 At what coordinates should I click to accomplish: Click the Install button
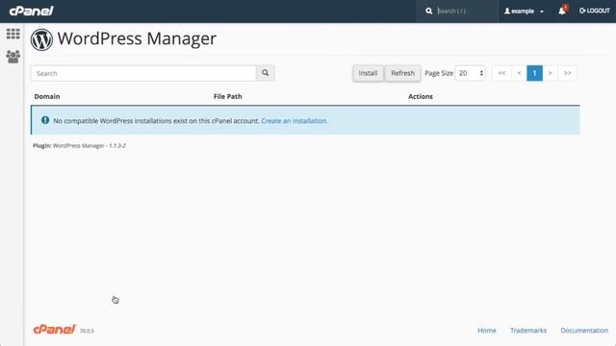tap(368, 73)
